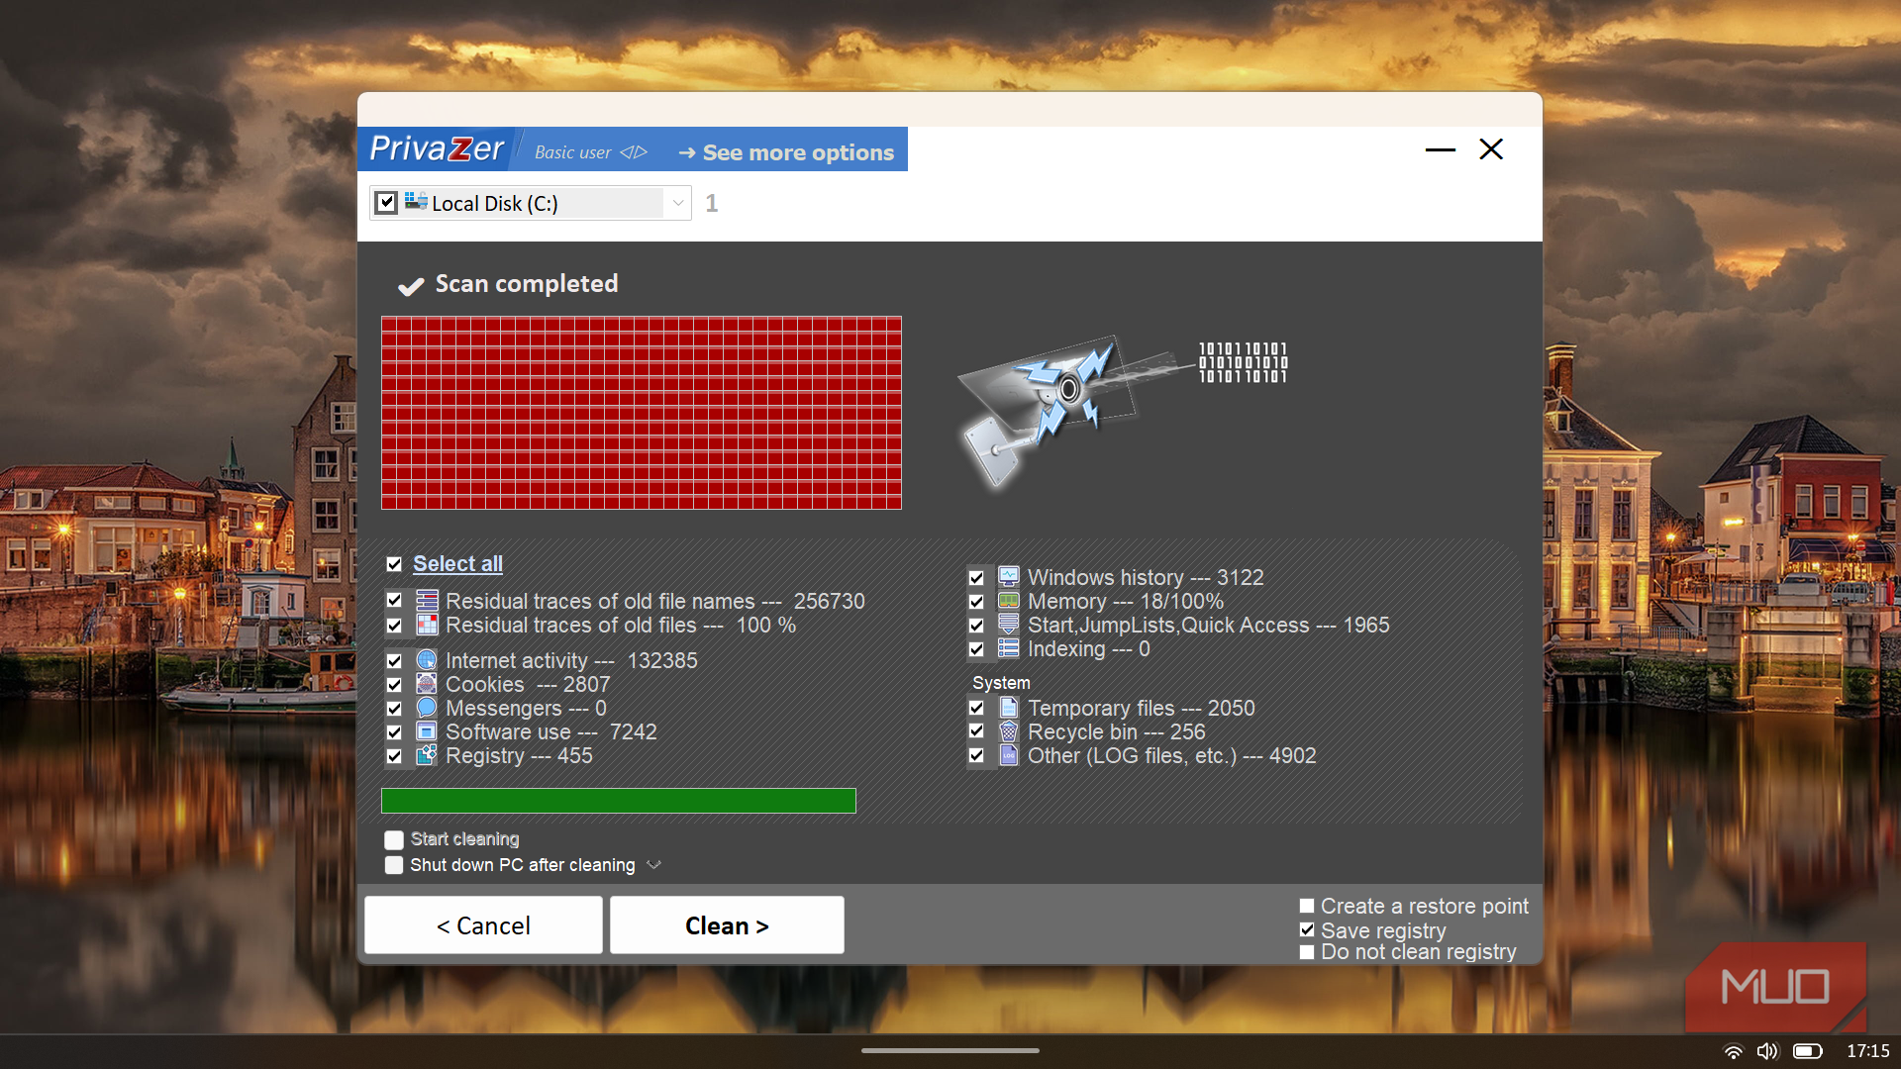
Task: Click the PrivaZer logo tab
Action: pyautogui.click(x=437, y=148)
